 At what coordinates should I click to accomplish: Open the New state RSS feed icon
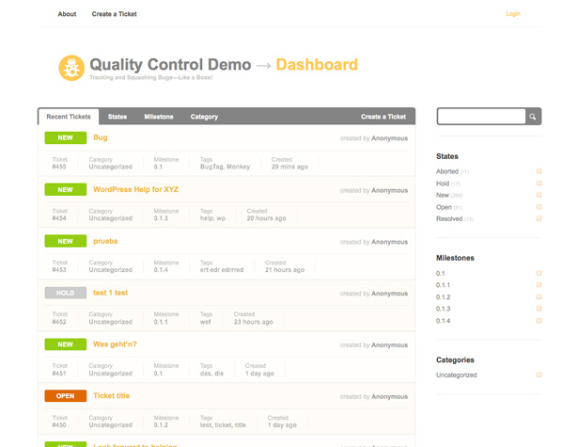[x=539, y=195]
